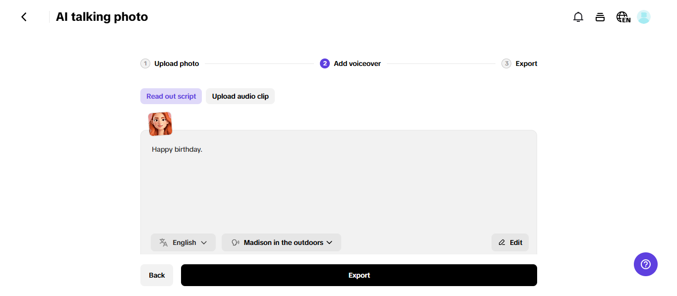Open the notifications bell
The image size is (677, 296).
coord(578,17)
